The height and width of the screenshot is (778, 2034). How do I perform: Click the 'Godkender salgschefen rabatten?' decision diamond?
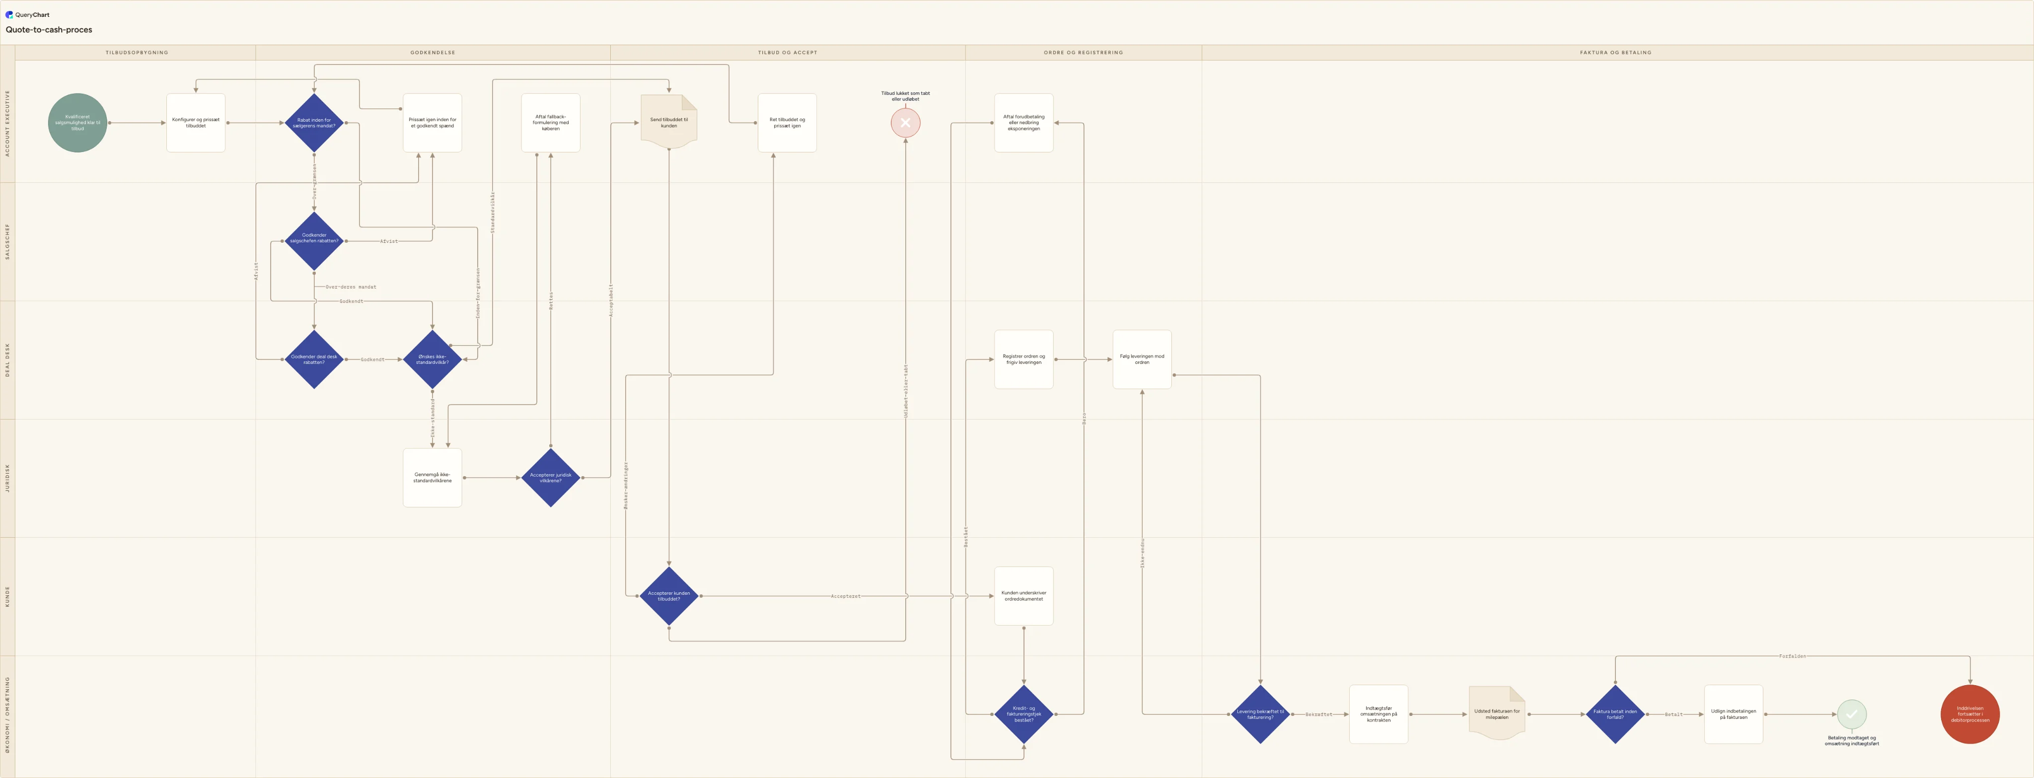314,241
